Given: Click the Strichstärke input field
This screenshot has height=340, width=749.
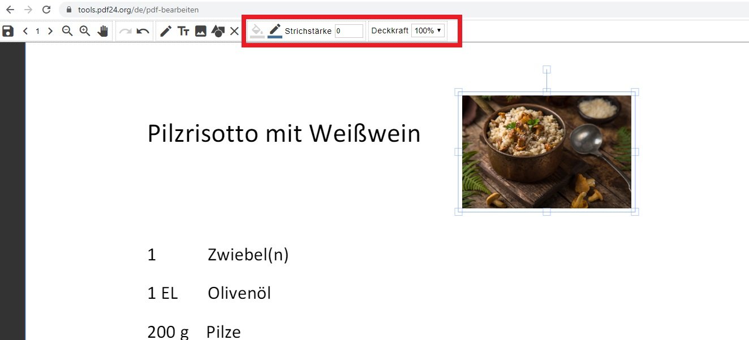Looking at the screenshot, I should click(349, 31).
